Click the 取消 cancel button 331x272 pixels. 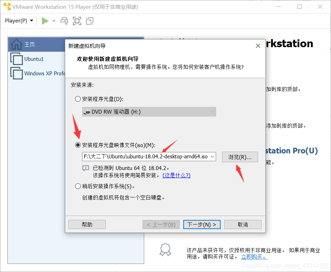(243, 224)
